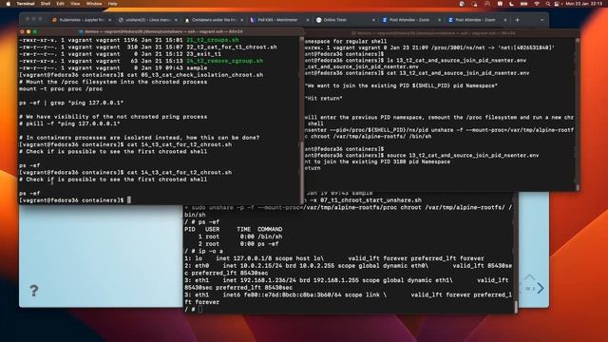The height and width of the screenshot is (342, 608).
Task: Minimize the left terminal window with yellow button
Action: click(x=28, y=31)
